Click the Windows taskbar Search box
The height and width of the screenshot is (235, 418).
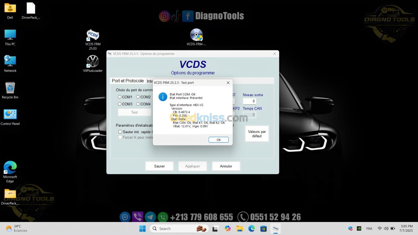172,229
